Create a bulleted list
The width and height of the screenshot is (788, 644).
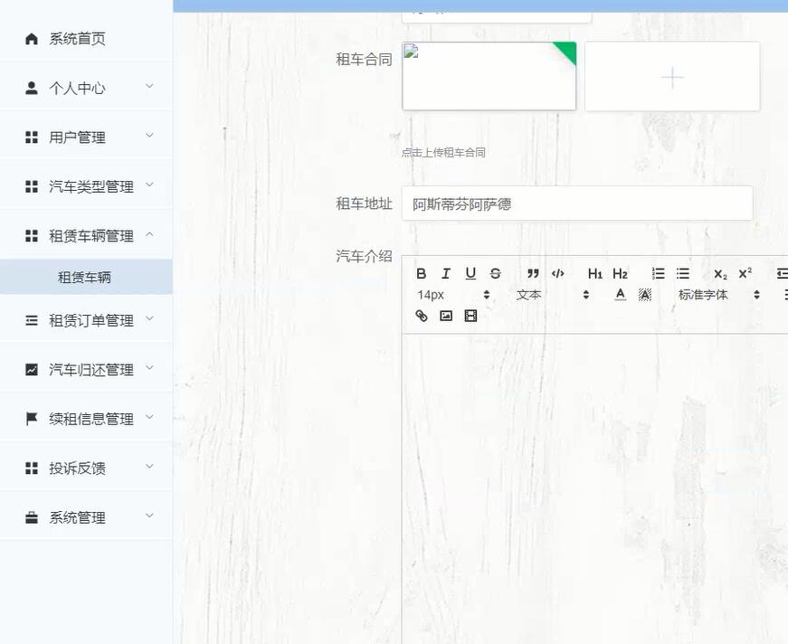point(682,273)
